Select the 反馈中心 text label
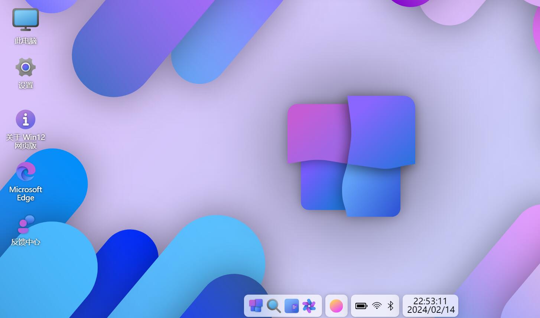Screen dimensions: 540x318 click(x=26, y=242)
